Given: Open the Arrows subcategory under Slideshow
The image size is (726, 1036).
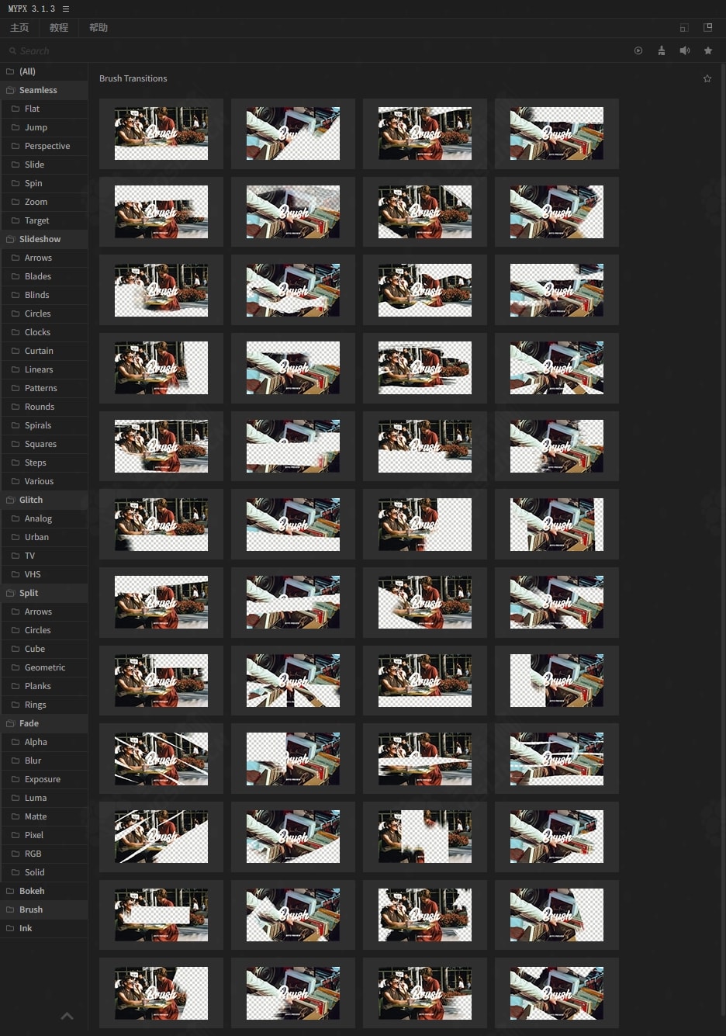Looking at the screenshot, I should [43, 258].
